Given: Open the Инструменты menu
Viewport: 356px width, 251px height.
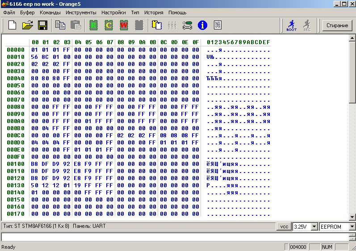Looking at the screenshot, I should tap(81, 12).
